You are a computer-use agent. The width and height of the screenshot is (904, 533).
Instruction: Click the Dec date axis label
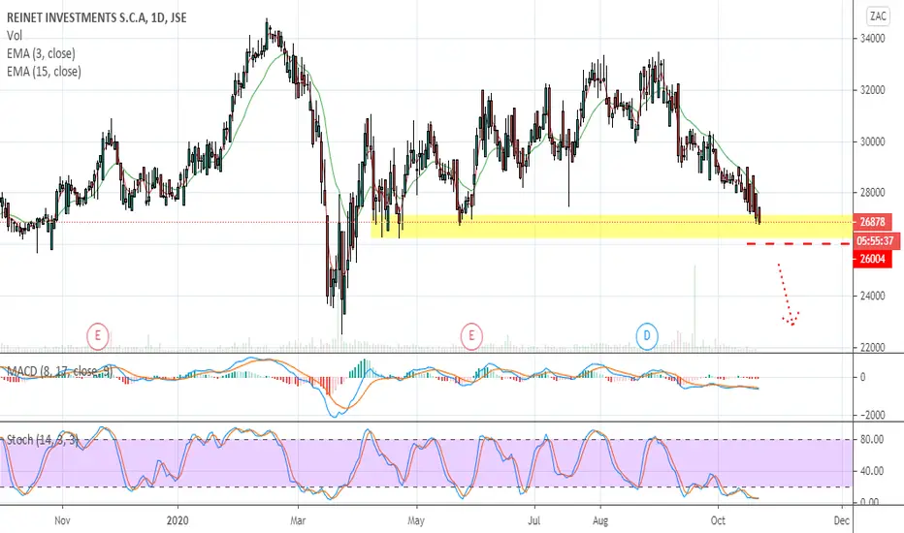(842, 520)
